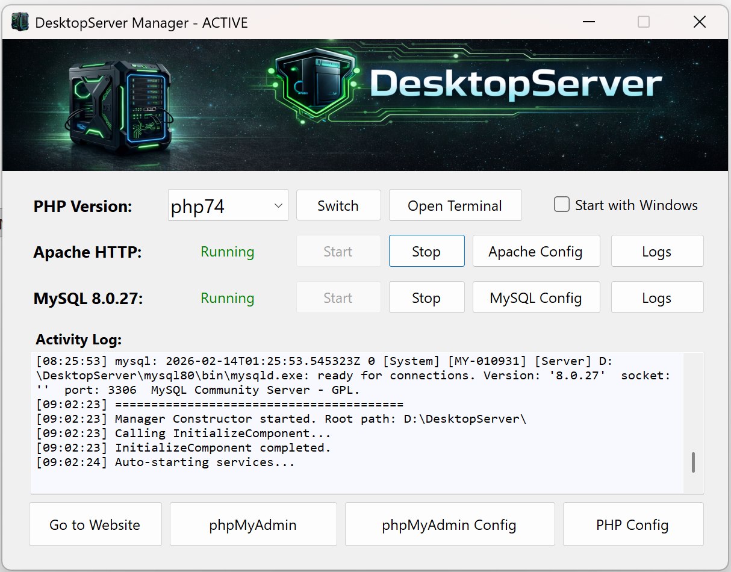
Task: Open the MySQL Config file
Action: (536, 297)
